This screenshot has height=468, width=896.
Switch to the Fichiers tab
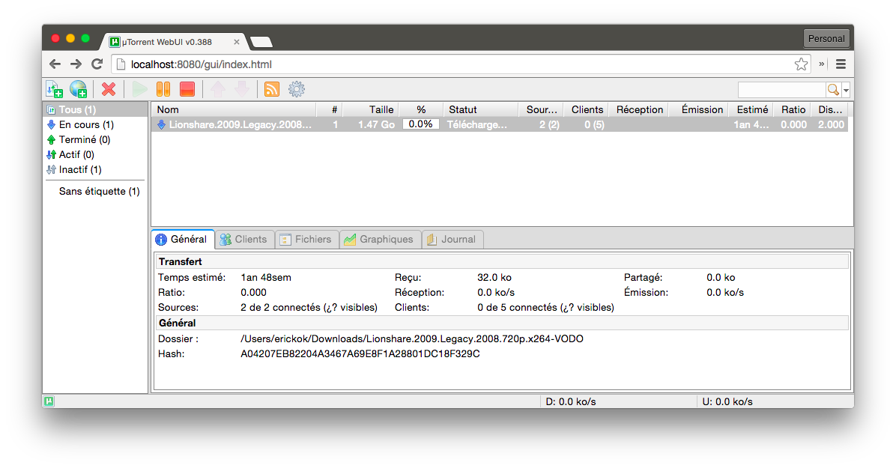(x=307, y=240)
